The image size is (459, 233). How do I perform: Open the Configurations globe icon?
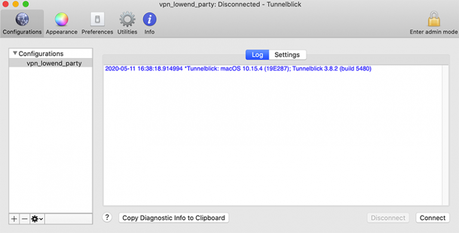(x=22, y=20)
